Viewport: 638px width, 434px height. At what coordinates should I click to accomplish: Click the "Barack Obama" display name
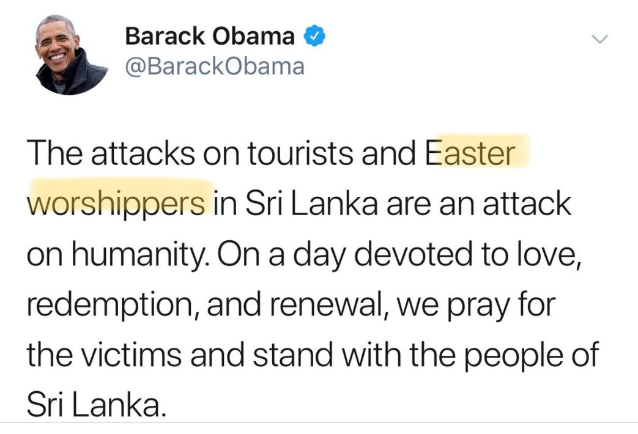point(210,37)
